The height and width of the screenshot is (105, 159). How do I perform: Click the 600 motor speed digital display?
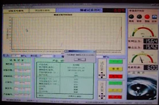(x=151, y=68)
